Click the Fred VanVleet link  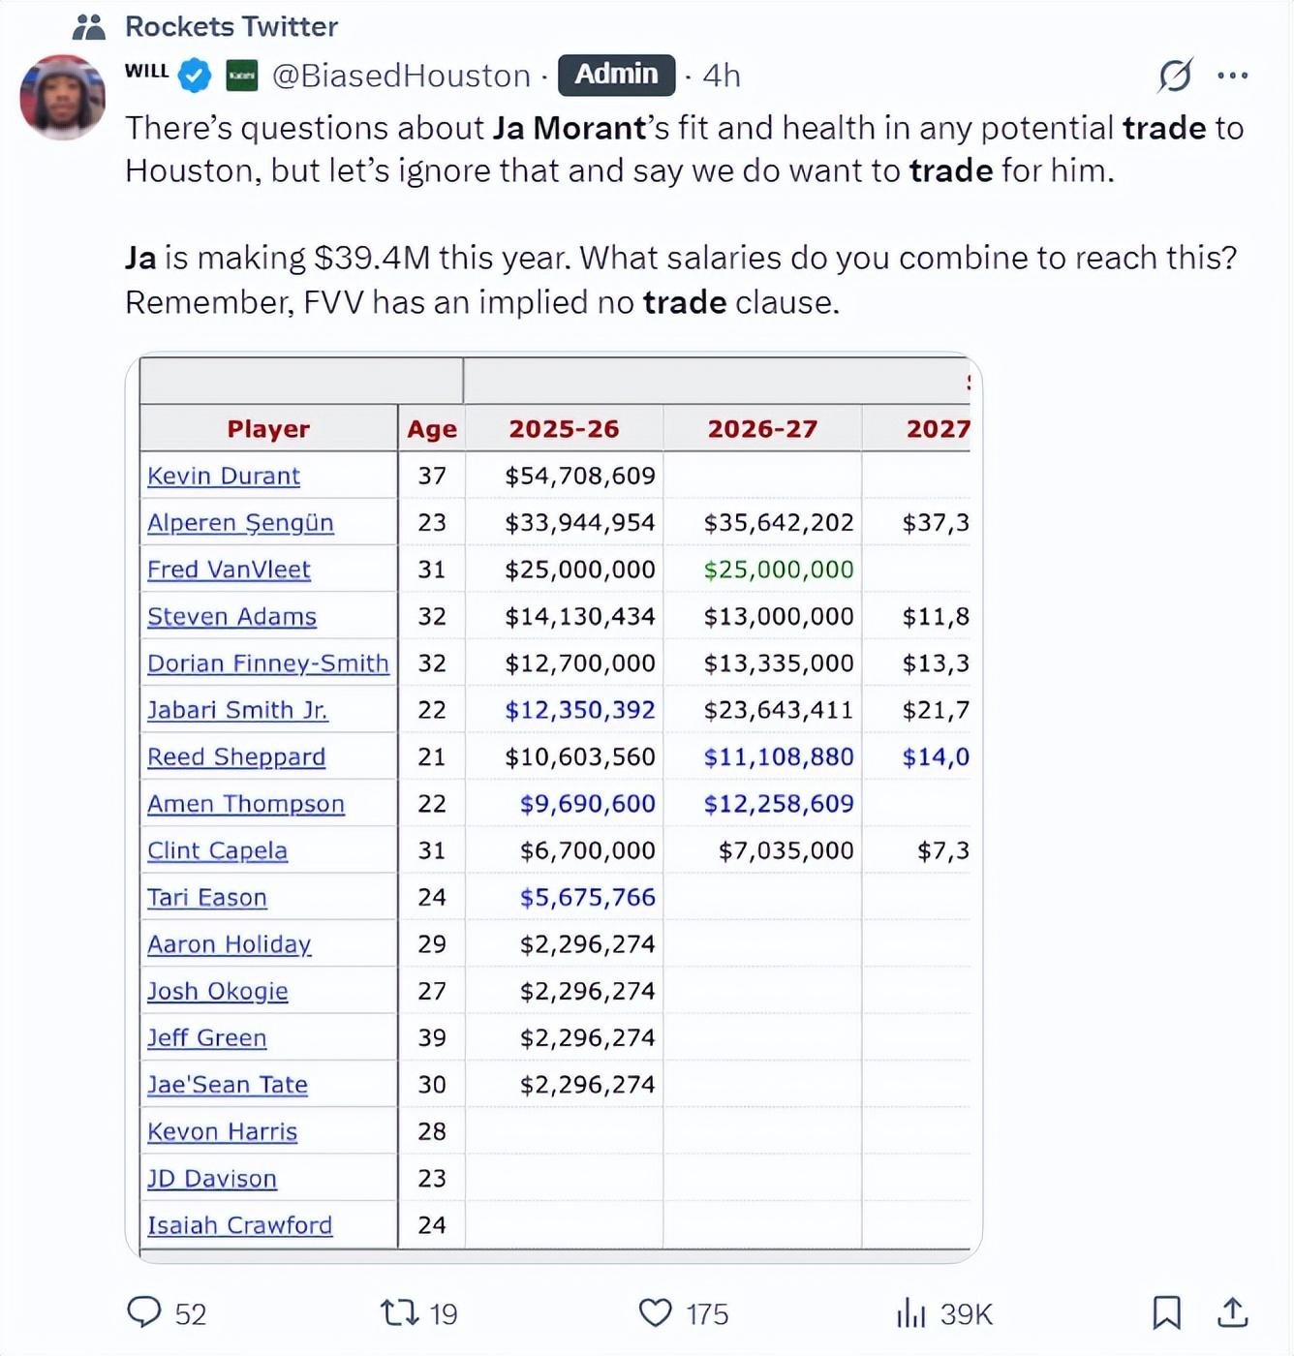[x=229, y=570]
